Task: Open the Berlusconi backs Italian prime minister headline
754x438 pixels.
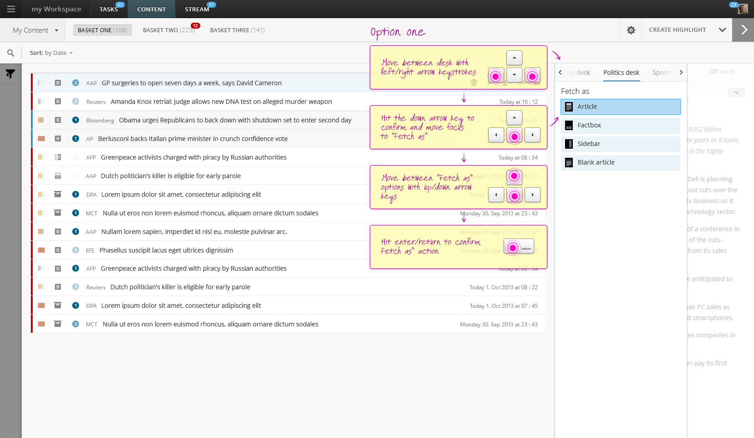Action: click(x=193, y=139)
